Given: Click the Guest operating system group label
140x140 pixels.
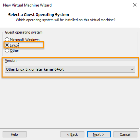Looking at the screenshot, I should [x=24, y=32].
